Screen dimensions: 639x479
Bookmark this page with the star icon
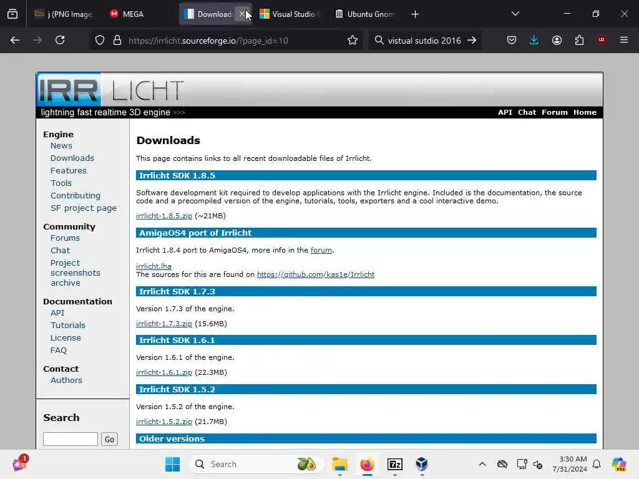click(353, 40)
